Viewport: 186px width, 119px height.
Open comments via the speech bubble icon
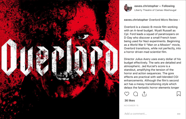pos(136,94)
